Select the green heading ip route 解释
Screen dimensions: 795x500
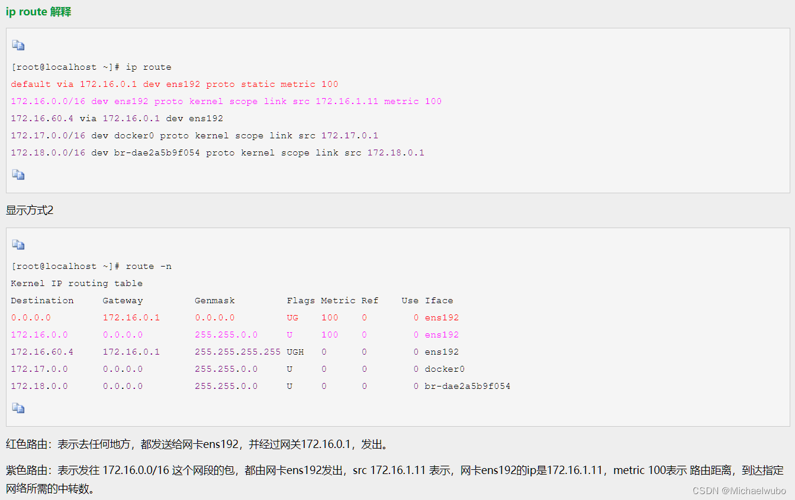pyautogui.click(x=38, y=11)
